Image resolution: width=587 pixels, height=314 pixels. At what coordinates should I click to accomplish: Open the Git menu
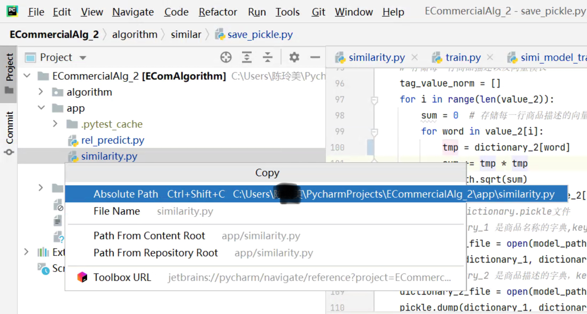(318, 12)
